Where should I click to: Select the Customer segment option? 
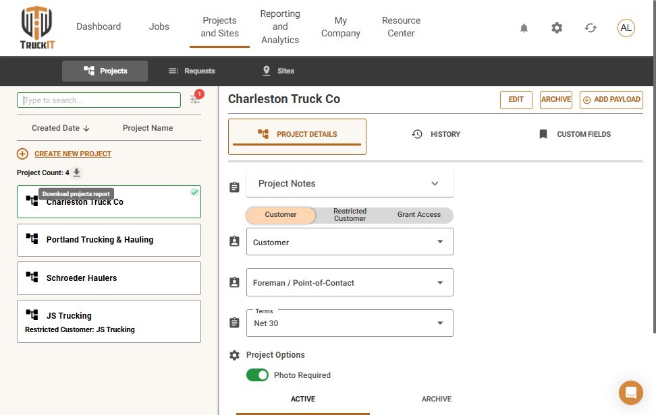tap(280, 215)
